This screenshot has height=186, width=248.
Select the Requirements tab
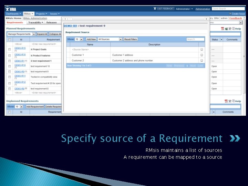15,22
